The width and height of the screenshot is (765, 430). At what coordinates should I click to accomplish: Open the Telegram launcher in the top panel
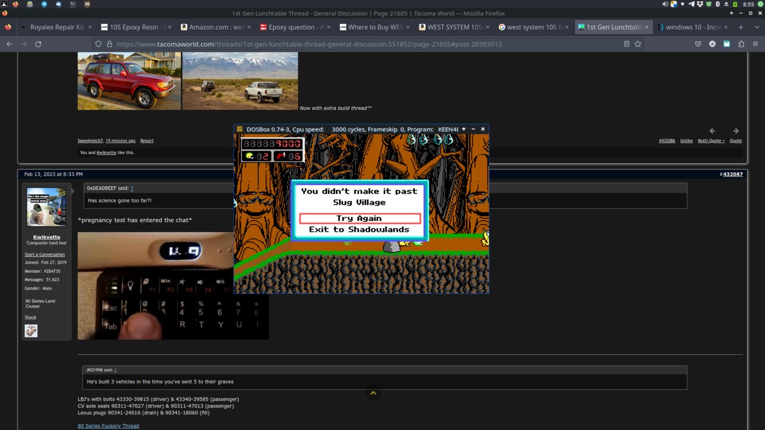(44, 4)
